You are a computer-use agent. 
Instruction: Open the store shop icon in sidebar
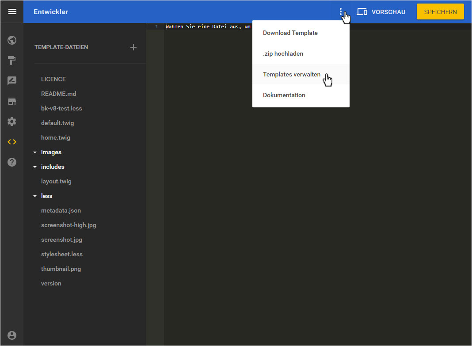[x=12, y=101]
